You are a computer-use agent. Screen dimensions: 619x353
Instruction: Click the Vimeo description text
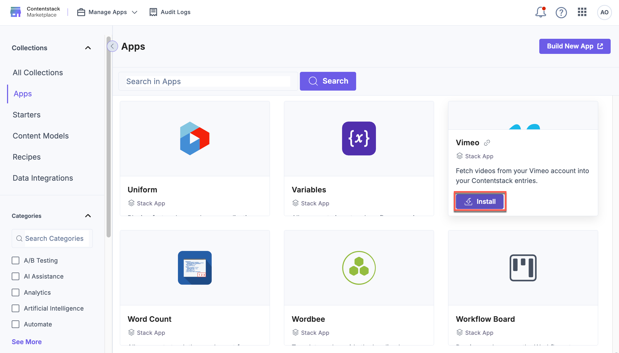(522, 176)
